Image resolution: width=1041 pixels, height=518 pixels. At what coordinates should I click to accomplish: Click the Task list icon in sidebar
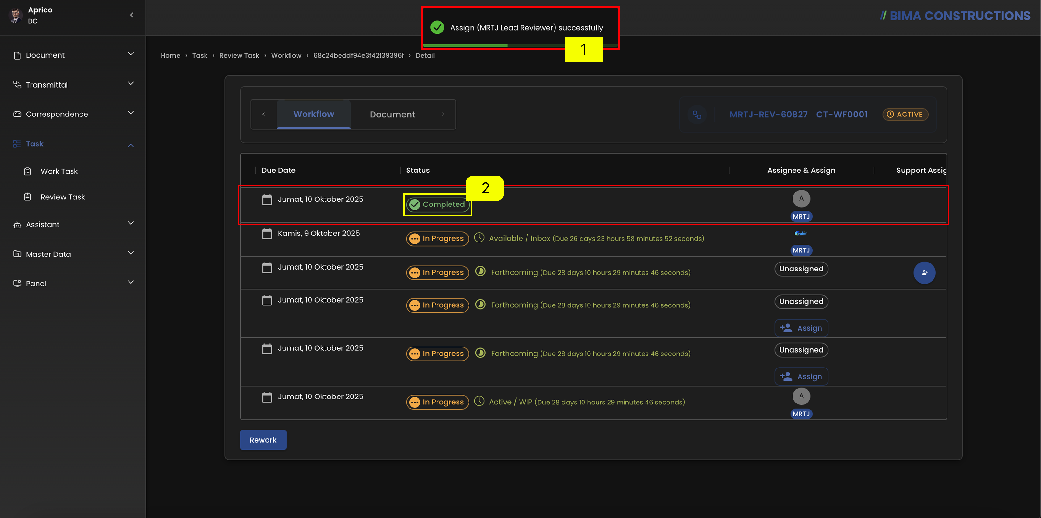click(17, 144)
